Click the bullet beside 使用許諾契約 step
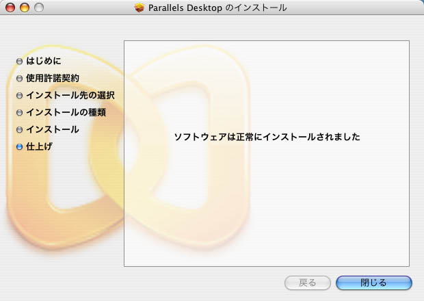The width and height of the screenshot is (424, 301). pyautogui.click(x=19, y=78)
